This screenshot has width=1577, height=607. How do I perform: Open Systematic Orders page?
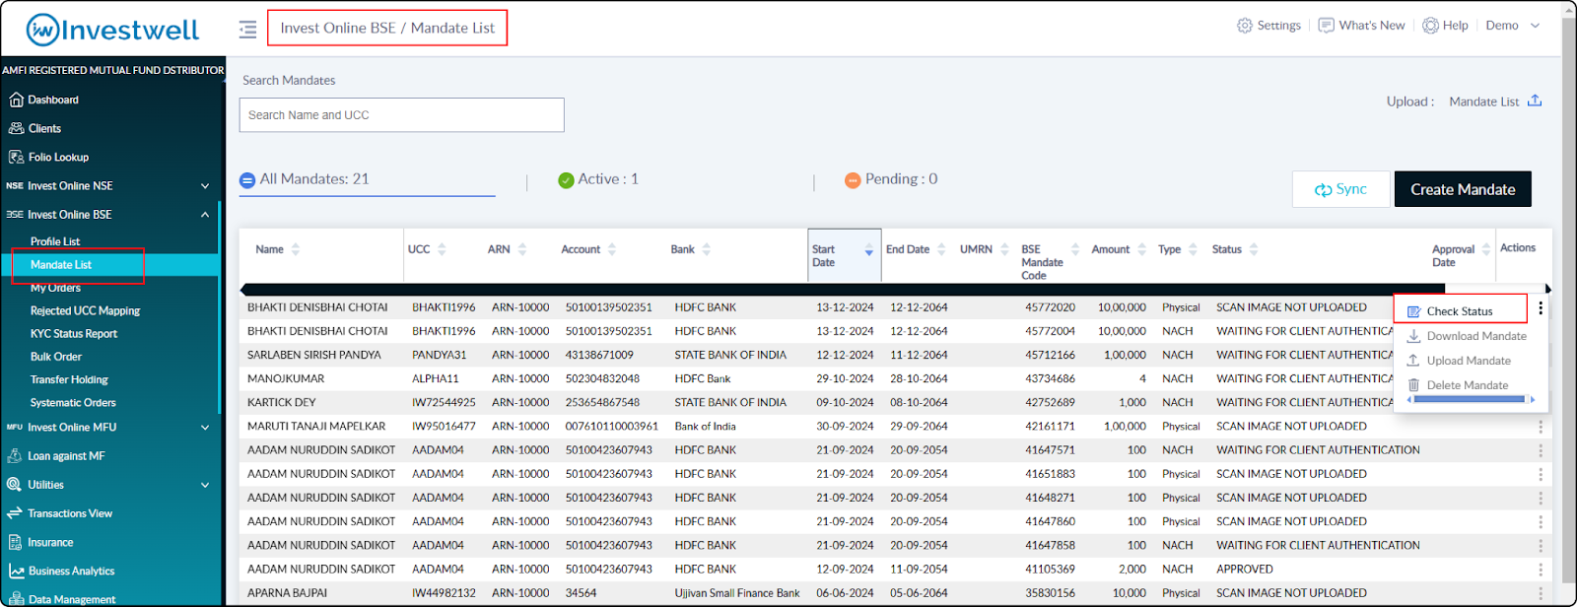coord(73,403)
